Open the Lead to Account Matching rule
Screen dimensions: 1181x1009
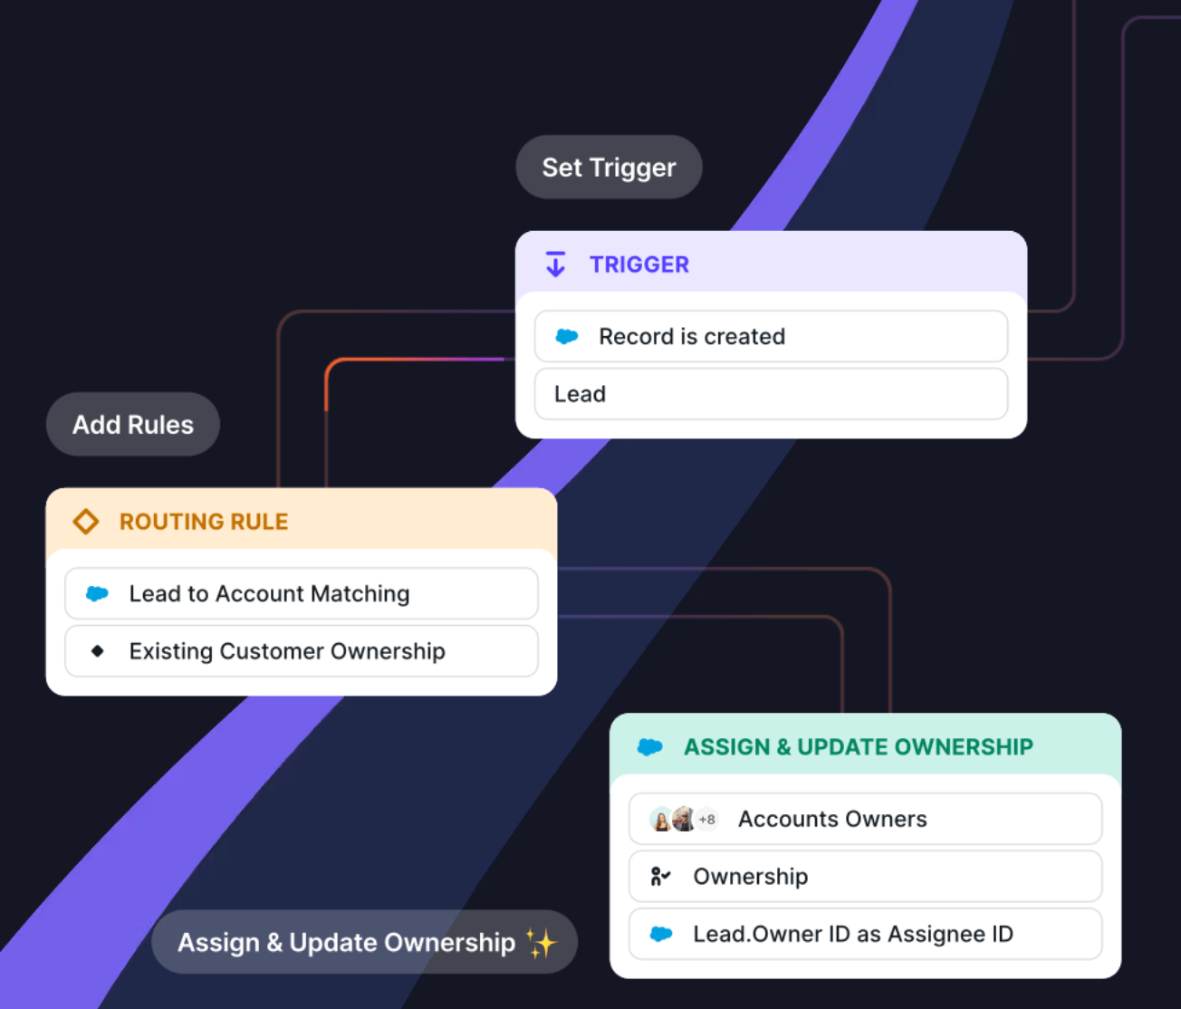[x=302, y=594]
